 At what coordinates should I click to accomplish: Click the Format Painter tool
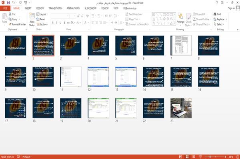[x=17, y=24]
